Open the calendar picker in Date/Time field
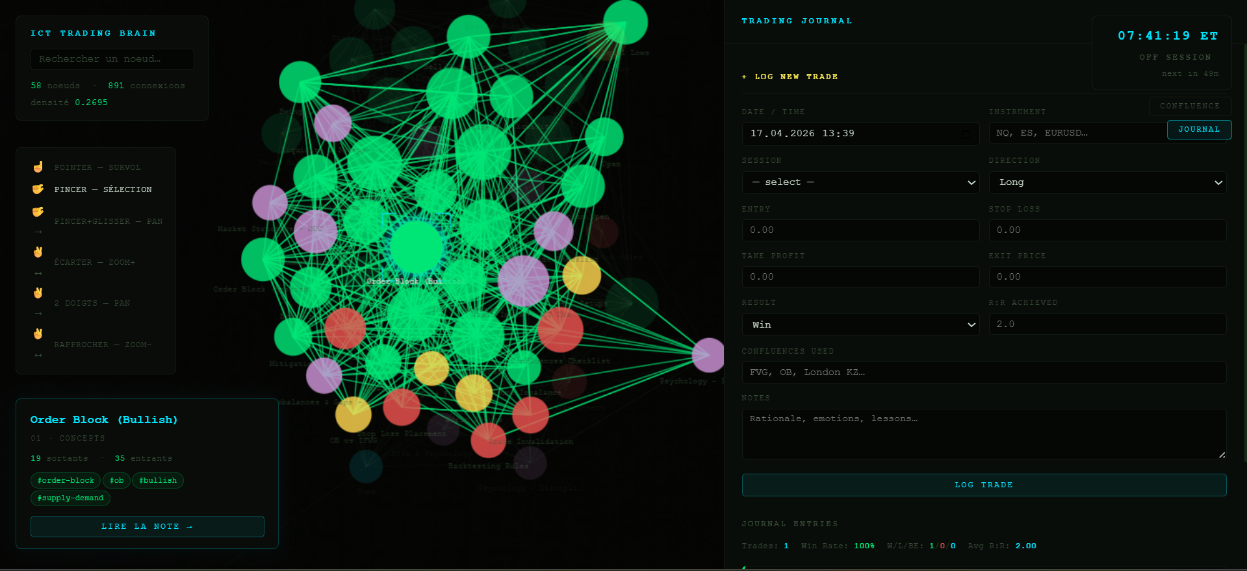Image resolution: width=1247 pixels, height=571 pixels. coord(966,134)
